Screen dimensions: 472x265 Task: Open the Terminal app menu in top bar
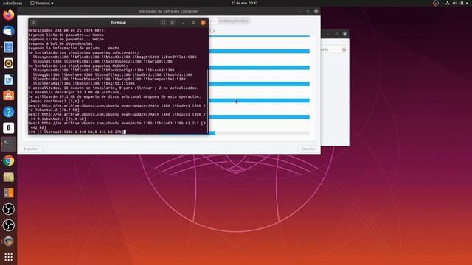click(x=42, y=3)
